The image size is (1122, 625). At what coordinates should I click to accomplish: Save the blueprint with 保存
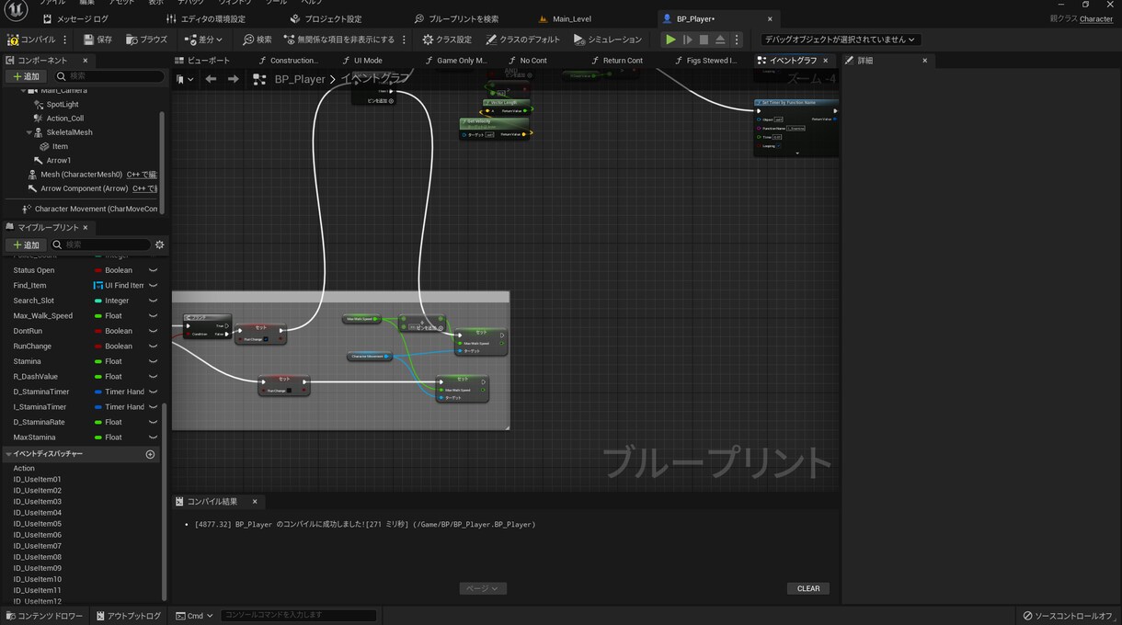[97, 40]
